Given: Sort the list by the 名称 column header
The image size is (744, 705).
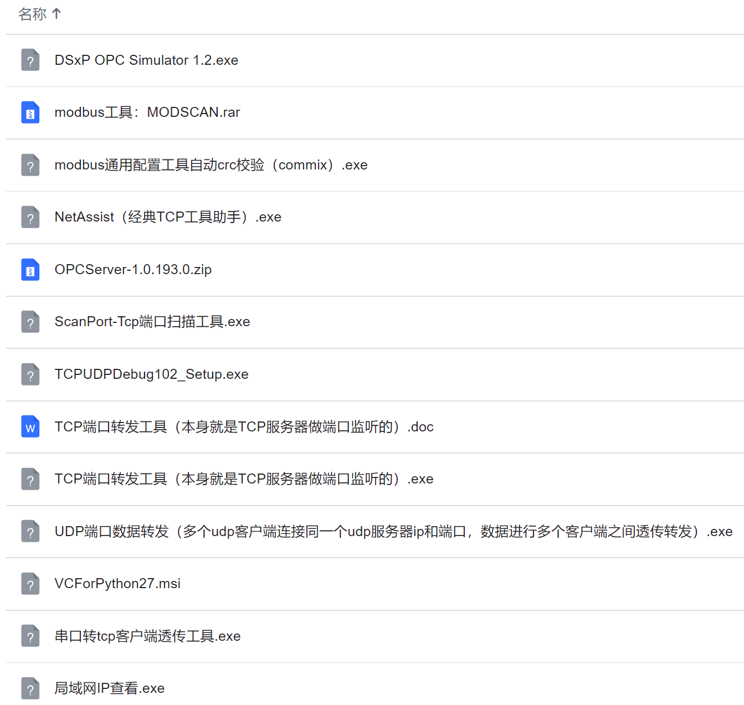Looking at the screenshot, I should 33,14.
